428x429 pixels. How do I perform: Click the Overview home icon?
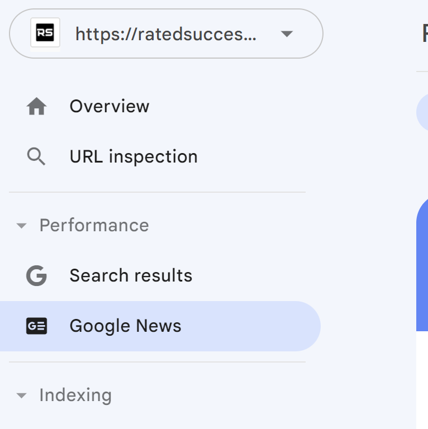tap(37, 106)
